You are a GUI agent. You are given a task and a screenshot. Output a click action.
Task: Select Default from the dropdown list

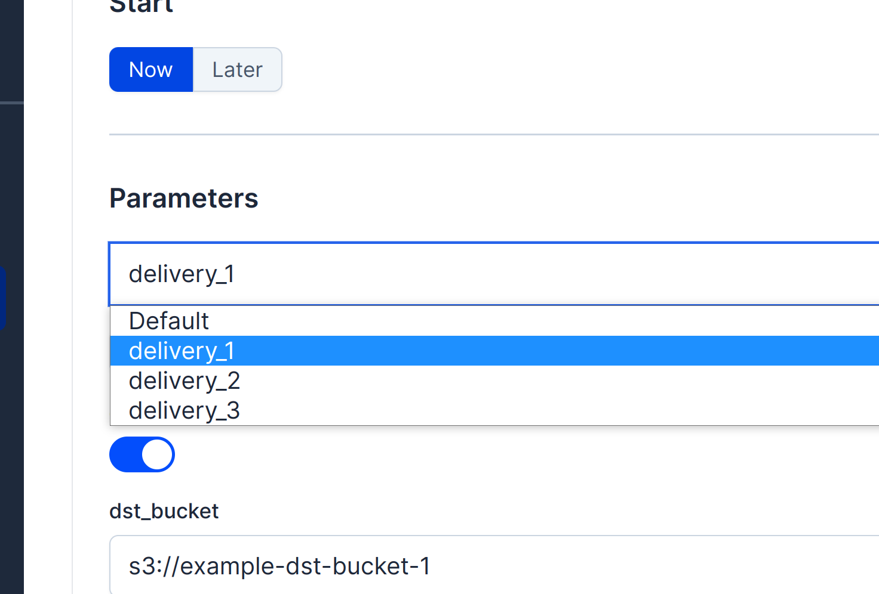(x=169, y=320)
